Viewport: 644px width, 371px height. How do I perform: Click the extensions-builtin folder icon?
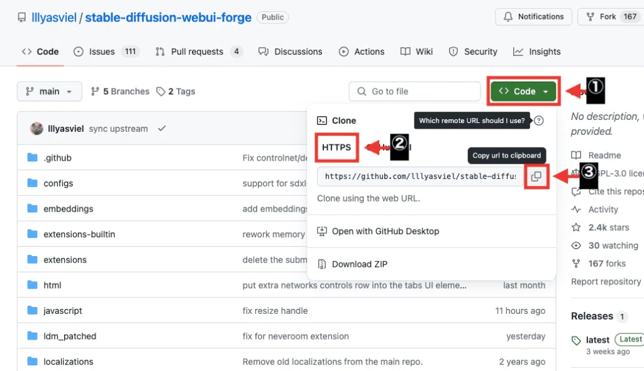pyautogui.click(x=32, y=234)
